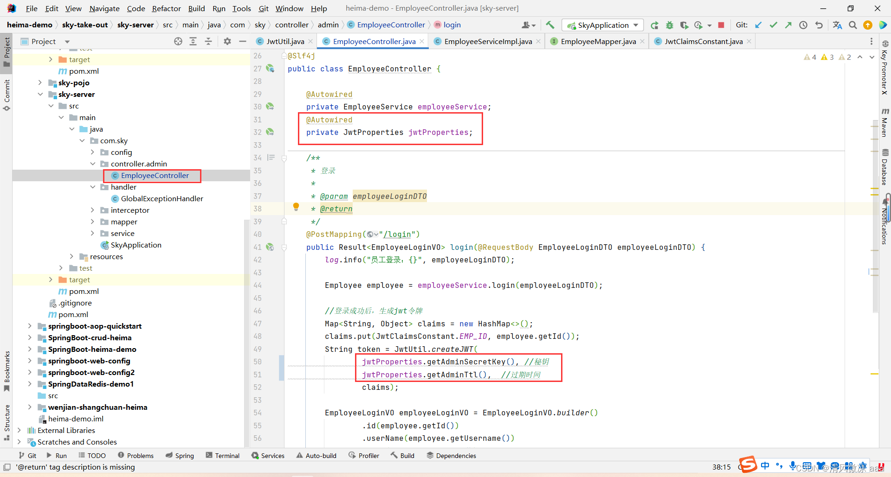Open the Spring tool window
The image size is (891, 477).
tap(180, 456)
